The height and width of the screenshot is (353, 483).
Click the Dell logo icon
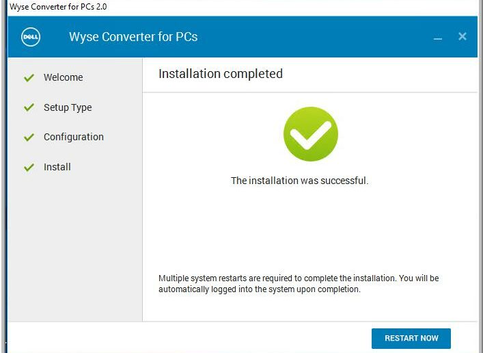point(31,37)
